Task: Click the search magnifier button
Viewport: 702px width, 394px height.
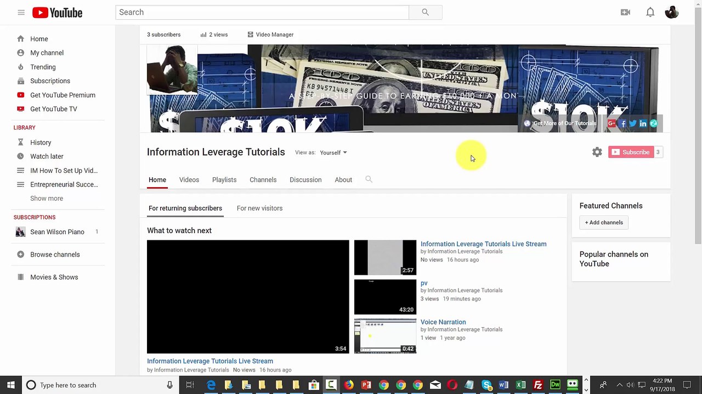Action: (425, 12)
